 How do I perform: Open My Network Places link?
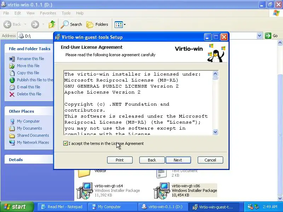point(33,142)
